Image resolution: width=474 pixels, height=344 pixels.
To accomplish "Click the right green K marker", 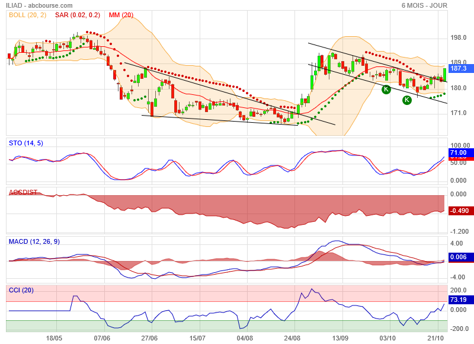I will pyautogui.click(x=407, y=100).
